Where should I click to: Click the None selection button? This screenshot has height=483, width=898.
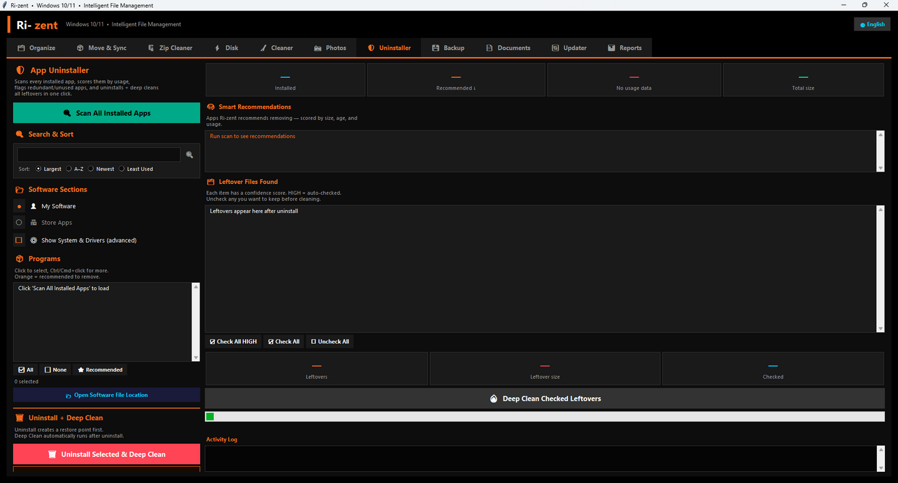[x=55, y=370]
